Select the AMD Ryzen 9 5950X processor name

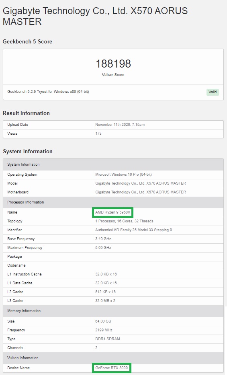pyautogui.click(x=113, y=212)
